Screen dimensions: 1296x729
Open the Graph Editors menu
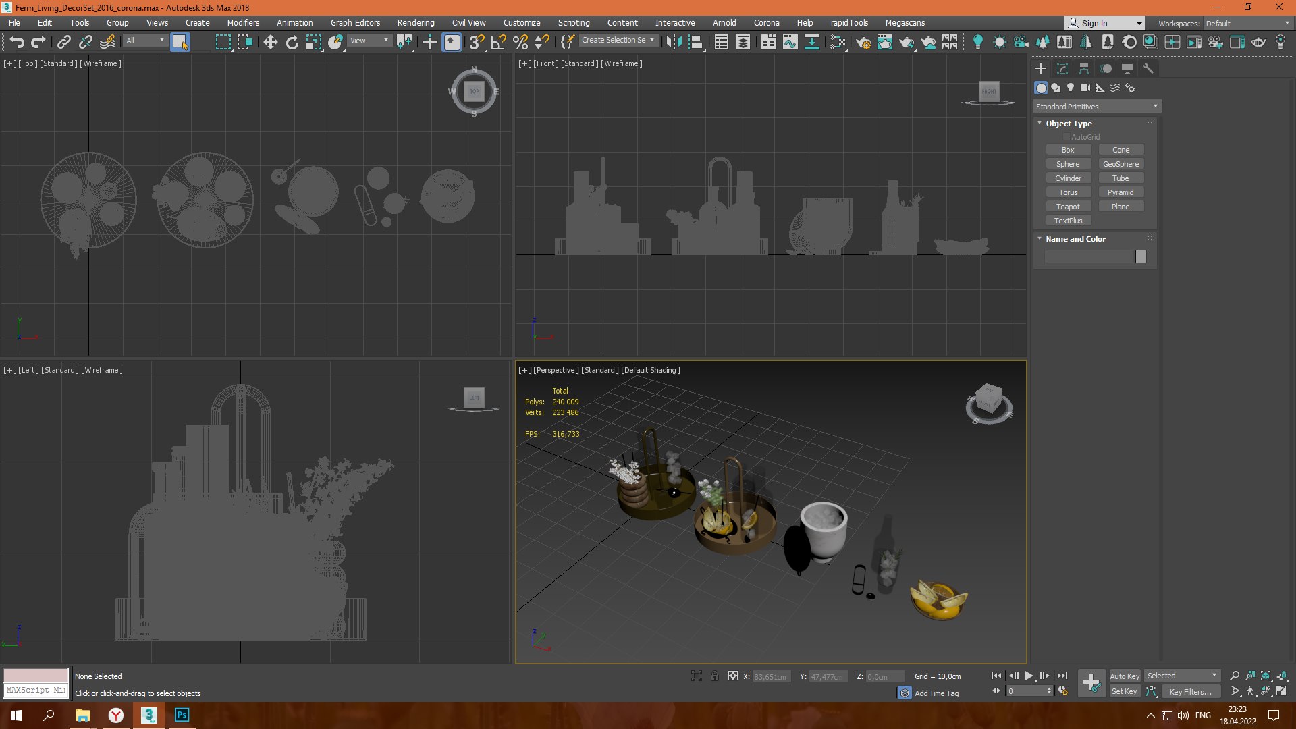[x=355, y=22]
